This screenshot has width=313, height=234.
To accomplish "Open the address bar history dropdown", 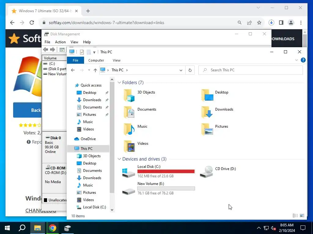I will [181, 70].
